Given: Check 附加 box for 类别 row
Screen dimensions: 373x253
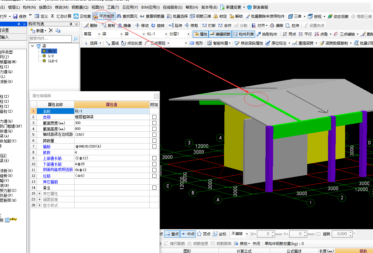Looking at the screenshot, I should point(154,117).
